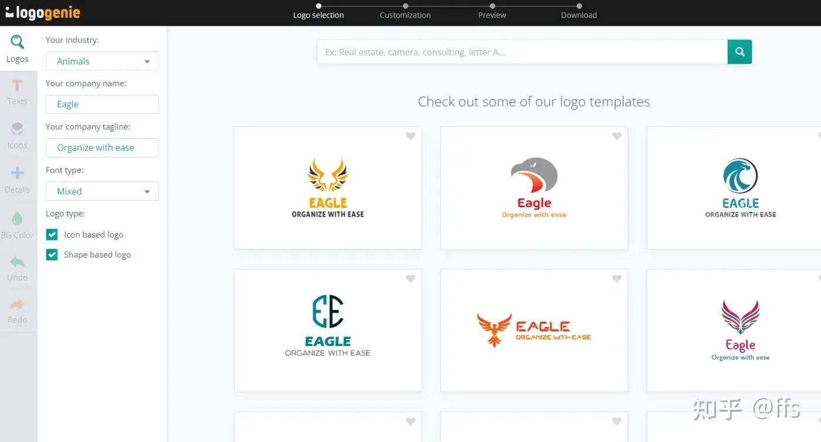821x442 pixels.
Task: Favorite the bottom-middle partially visible template
Action: (x=617, y=421)
